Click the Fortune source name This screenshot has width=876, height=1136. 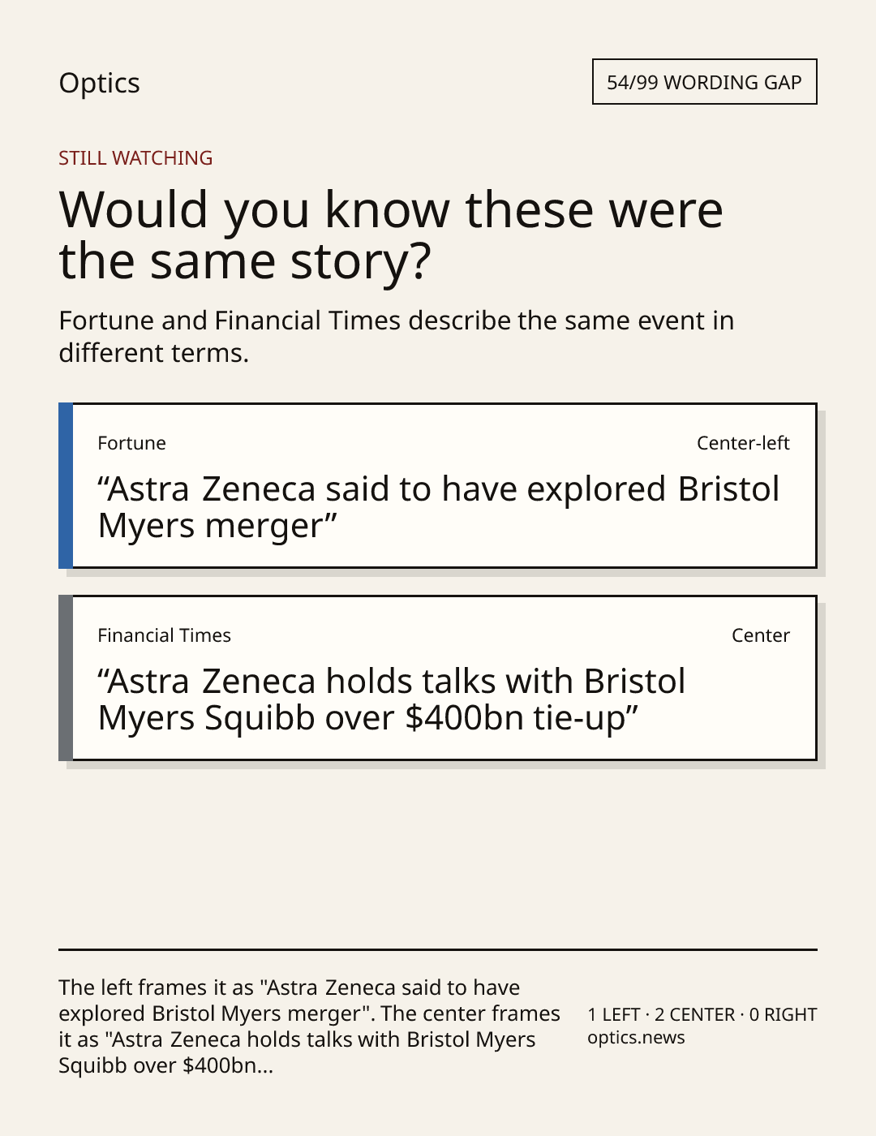point(131,443)
